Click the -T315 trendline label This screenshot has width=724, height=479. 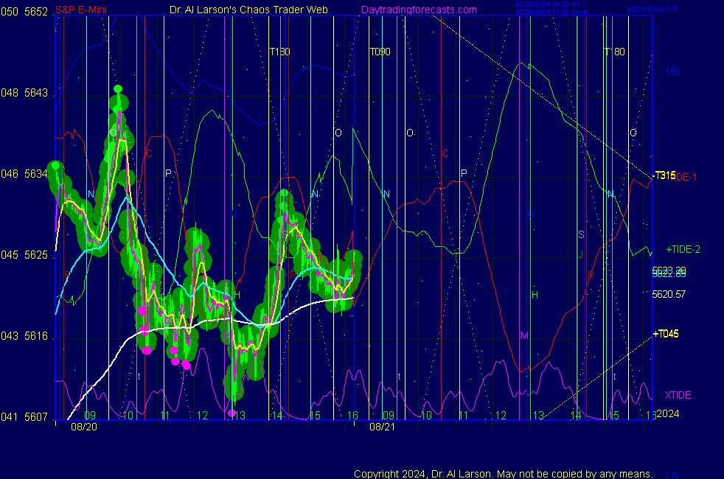click(664, 175)
